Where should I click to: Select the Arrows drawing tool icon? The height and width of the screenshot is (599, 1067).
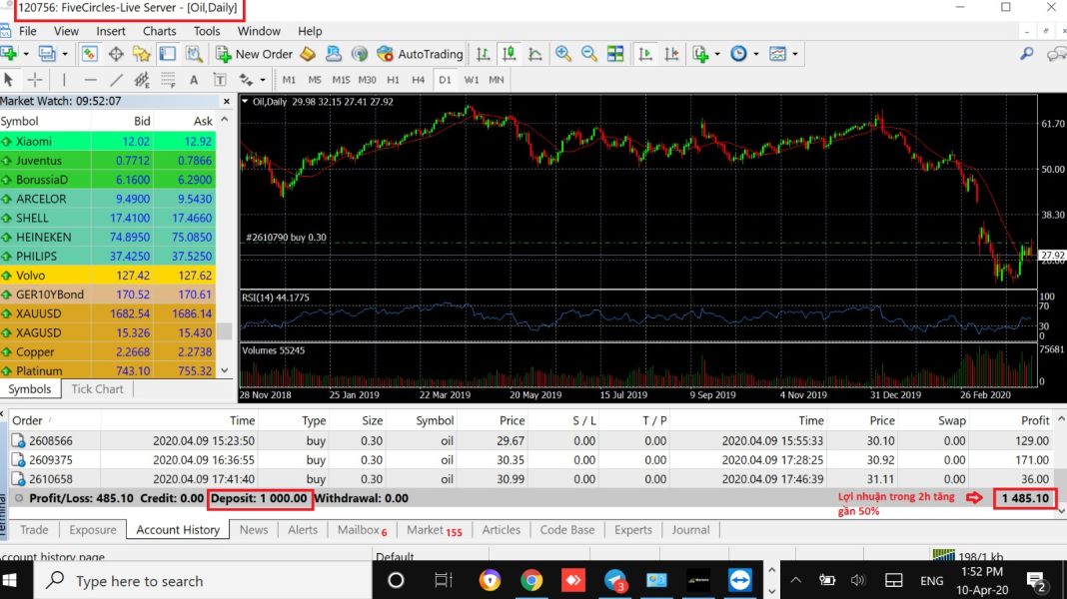pyautogui.click(x=246, y=80)
